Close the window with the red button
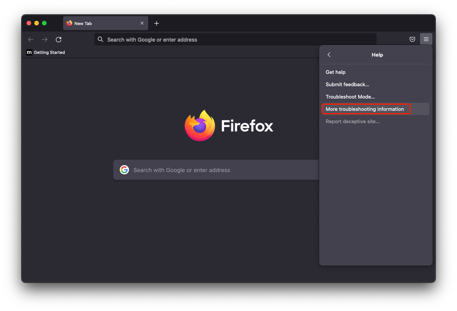 click(x=29, y=23)
